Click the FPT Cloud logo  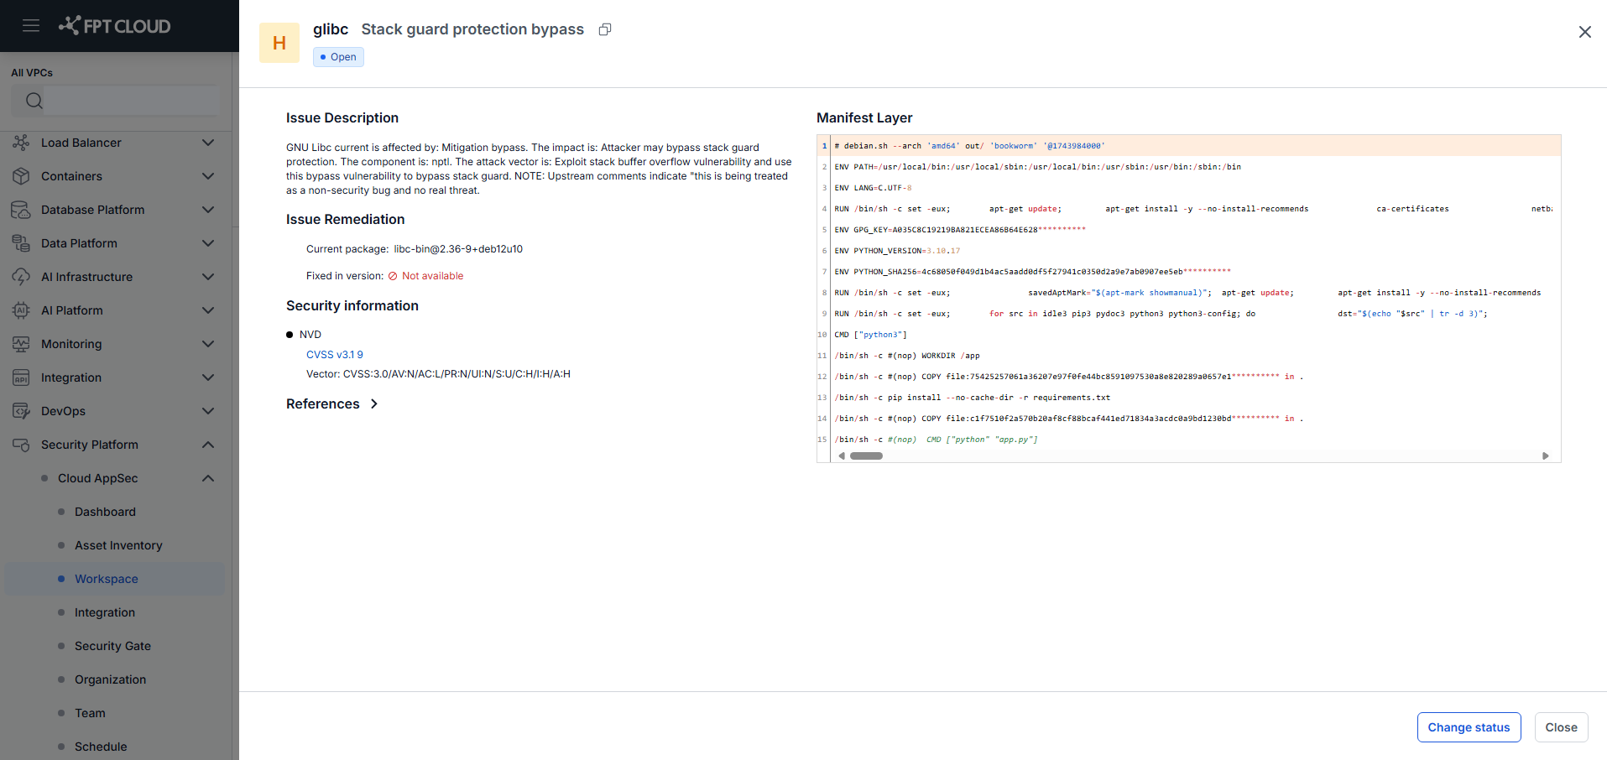pyautogui.click(x=114, y=26)
